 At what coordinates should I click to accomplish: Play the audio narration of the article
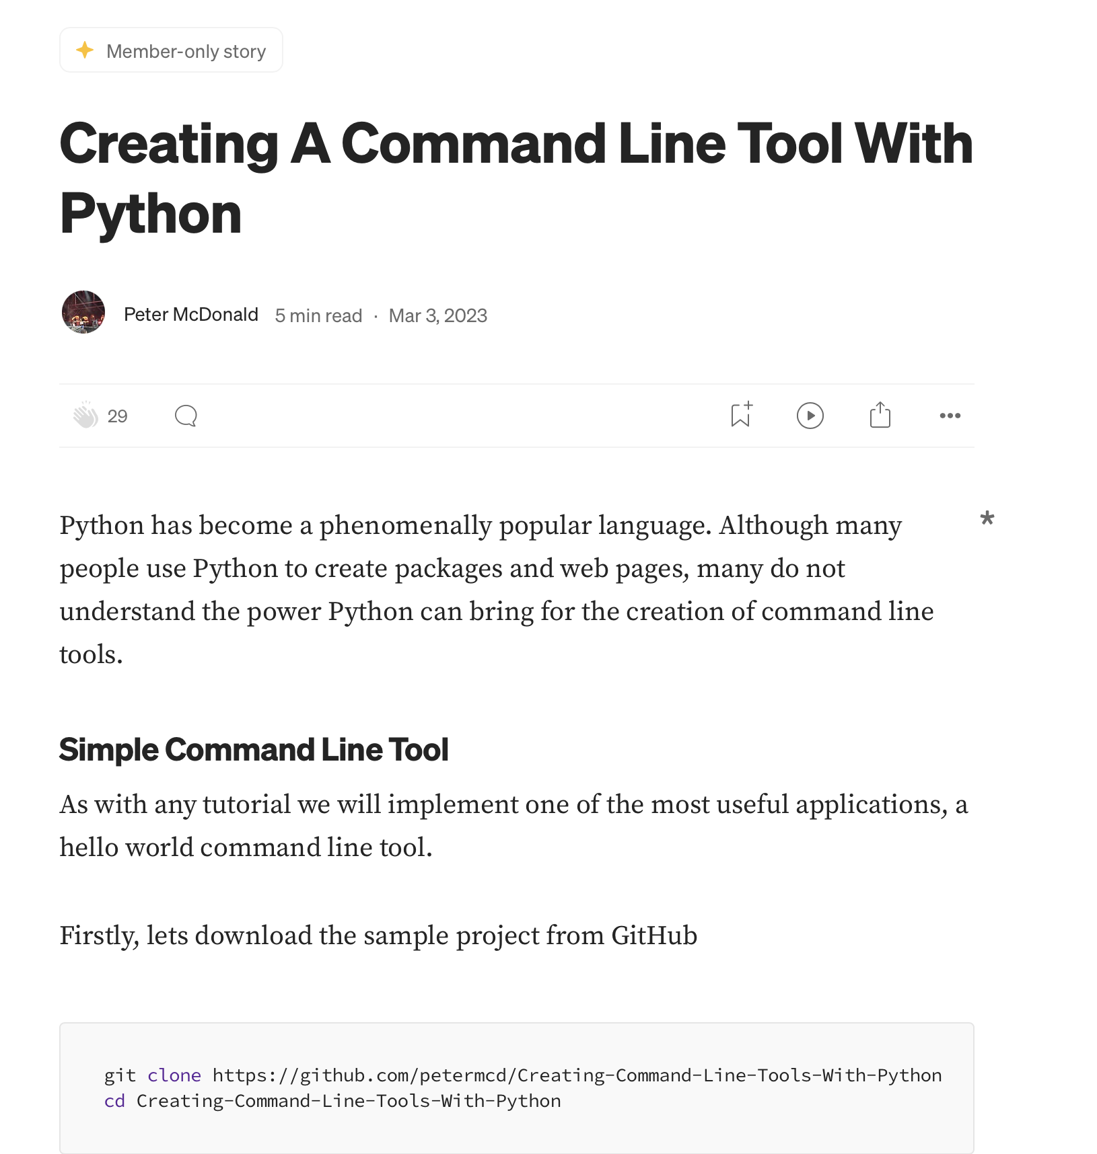[x=810, y=416]
